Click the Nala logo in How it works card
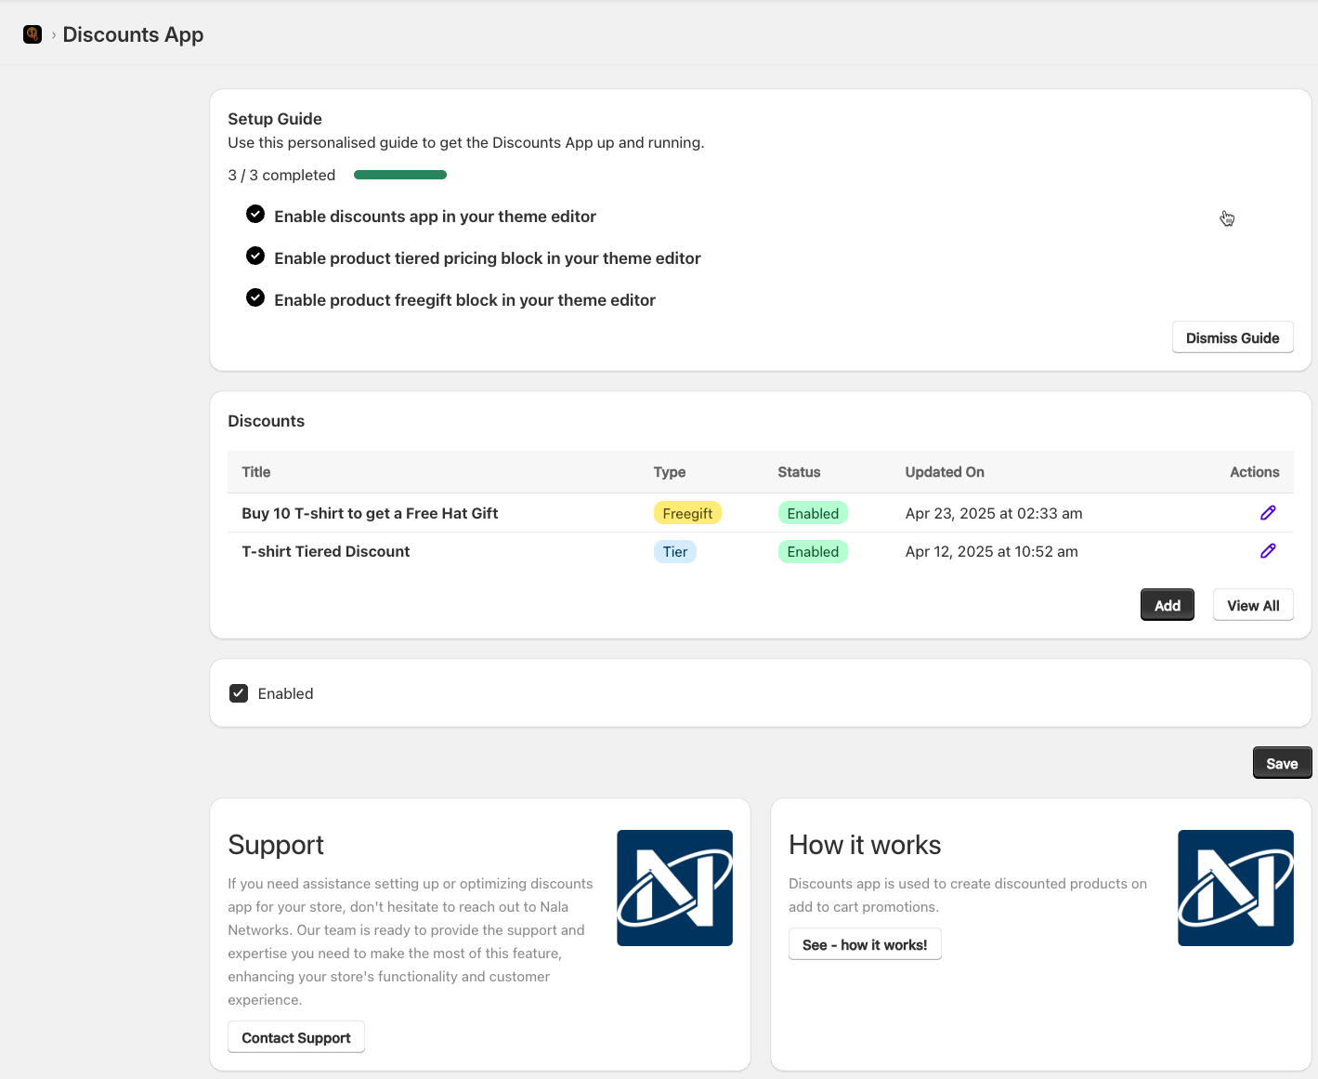1318x1079 pixels. (1235, 888)
